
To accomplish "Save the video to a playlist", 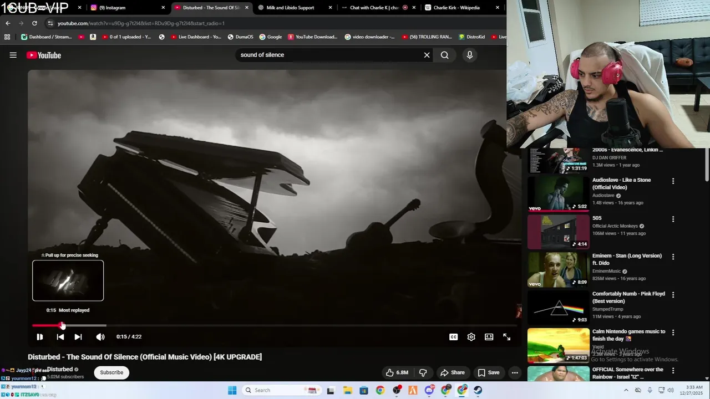I will click(489, 372).
